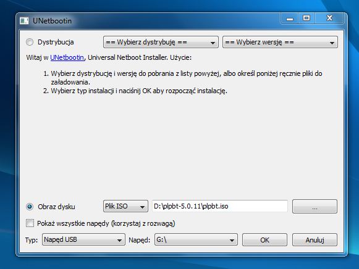Click the Dystrybucja label text
The height and width of the screenshot is (269, 359).
point(56,42)
